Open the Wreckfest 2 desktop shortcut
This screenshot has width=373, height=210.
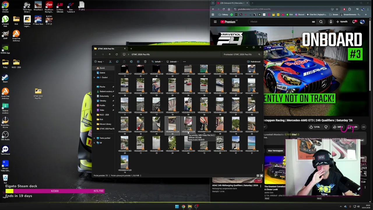(x=38, y=6)
